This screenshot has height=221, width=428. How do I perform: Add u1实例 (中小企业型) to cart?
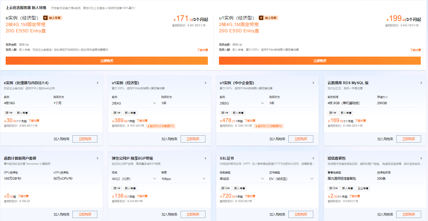(277, 139)
